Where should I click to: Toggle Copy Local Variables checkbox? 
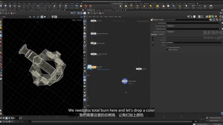pyautogui.click(x=167, y=48)
